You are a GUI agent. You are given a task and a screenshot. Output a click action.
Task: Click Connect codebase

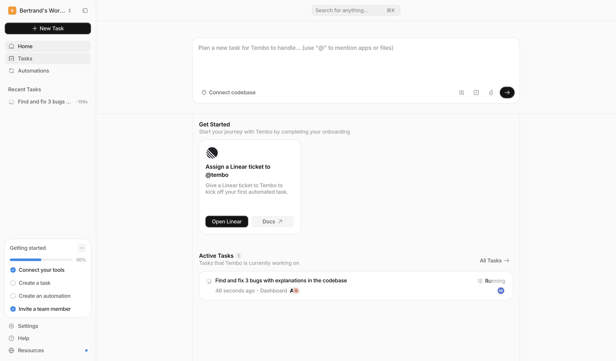pyautogui.click(x=228, y=92)
